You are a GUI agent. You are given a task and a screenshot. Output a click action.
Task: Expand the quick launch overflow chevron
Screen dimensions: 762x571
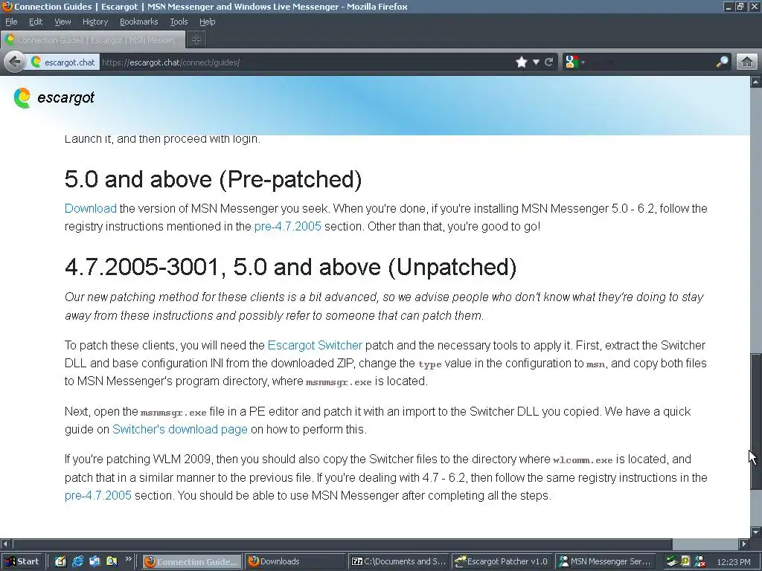pyautogui.click(x=128, y=559)
